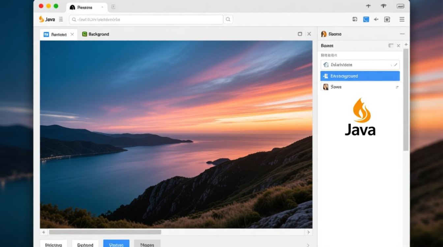Select the blue highlighted Background list item

pyautogui.click(x=360, y=76)
